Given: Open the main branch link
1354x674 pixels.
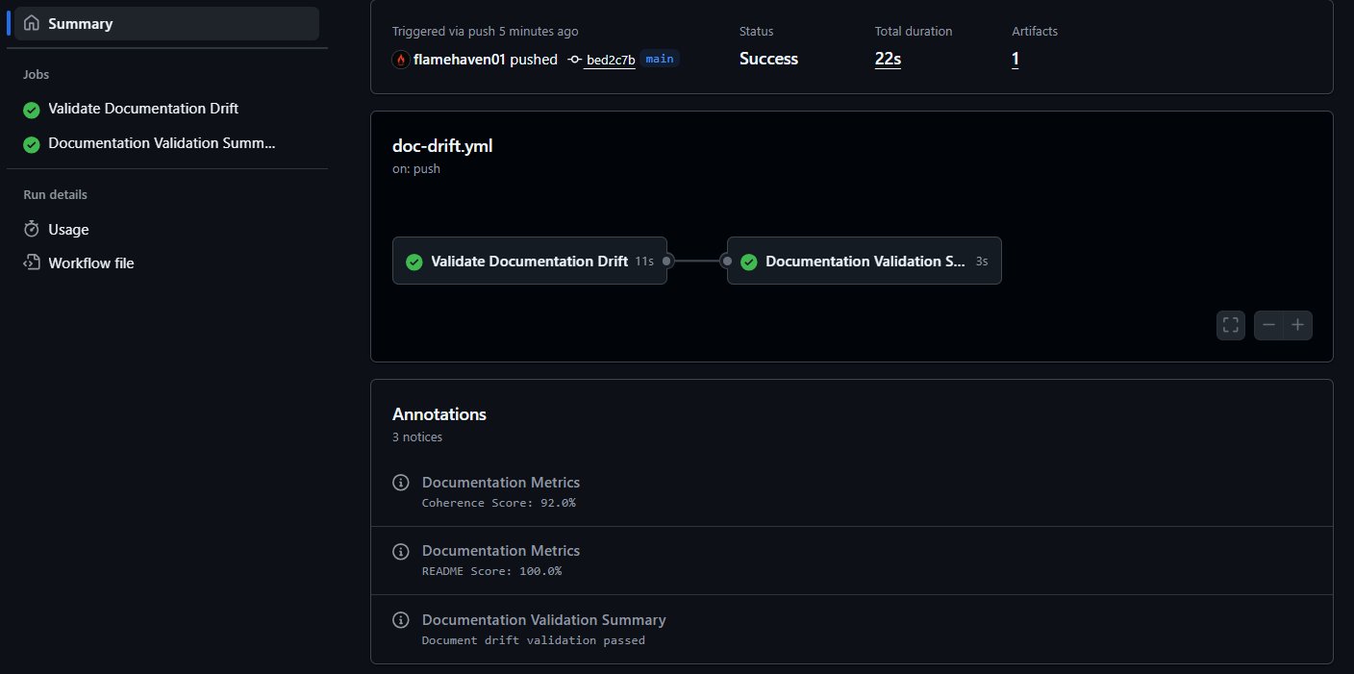Looking at the screenshot, I should 660,59.
